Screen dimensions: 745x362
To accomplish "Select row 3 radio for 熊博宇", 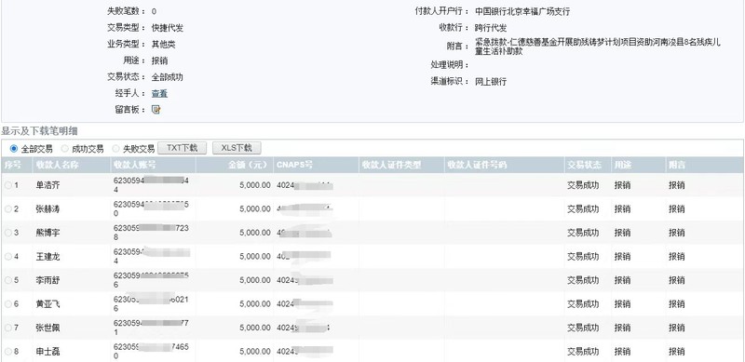I will point(8,233).
